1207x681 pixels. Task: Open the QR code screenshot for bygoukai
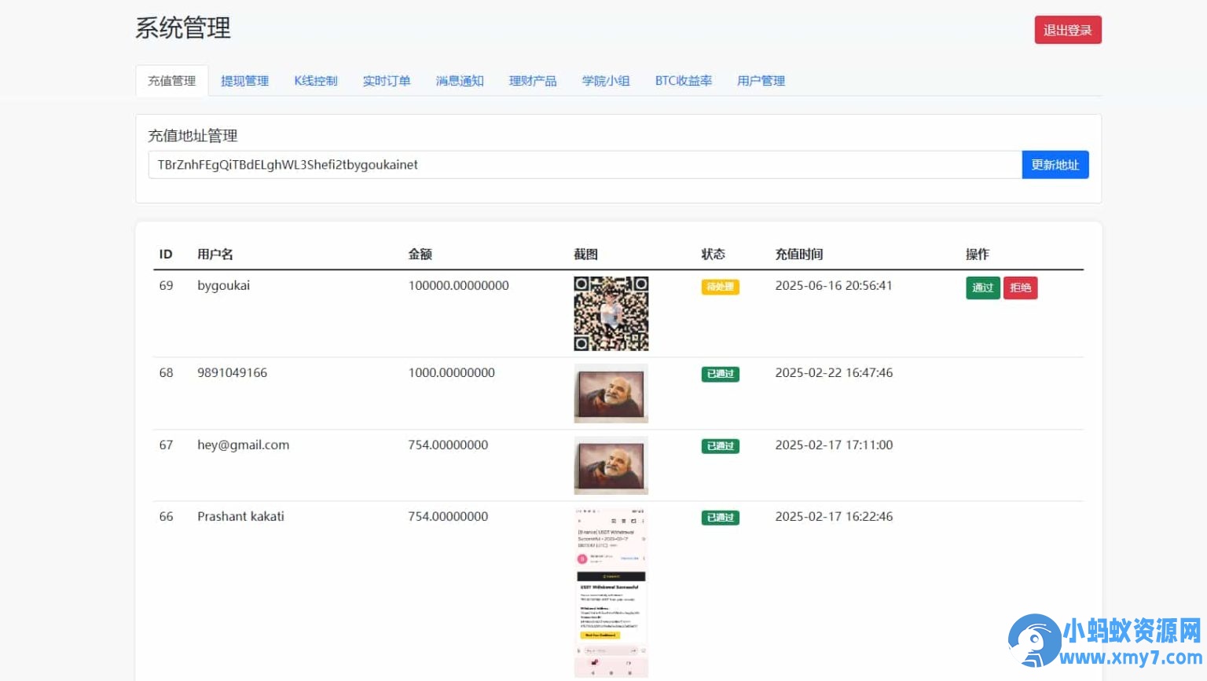(611, 313)
